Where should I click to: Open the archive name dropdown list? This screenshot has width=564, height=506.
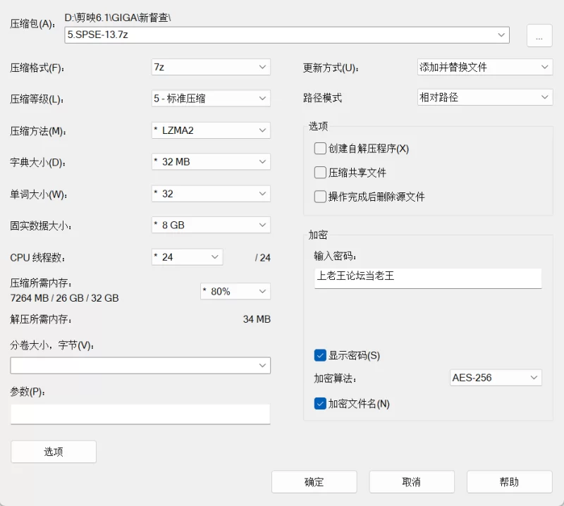click(x=501, y=35)
